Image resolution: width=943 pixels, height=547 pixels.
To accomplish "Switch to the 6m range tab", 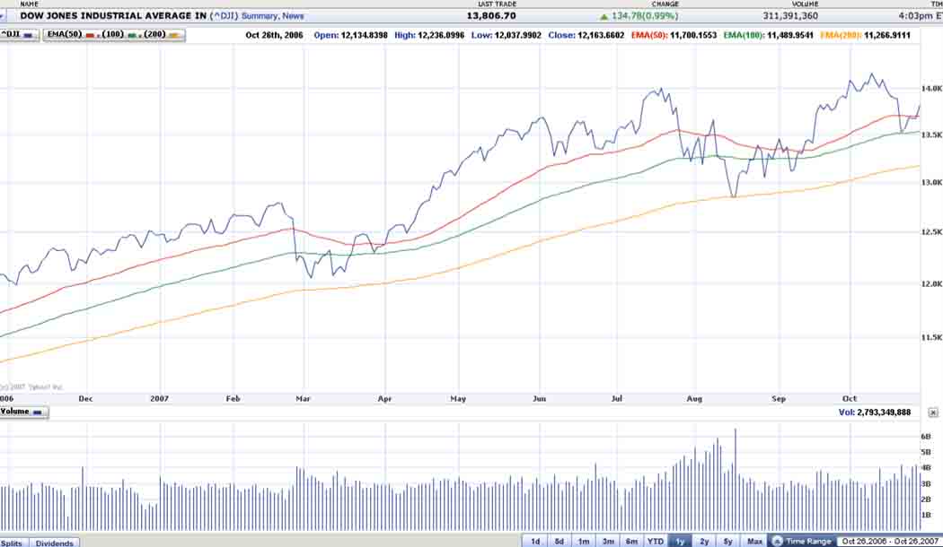I will tap(631, 541).
